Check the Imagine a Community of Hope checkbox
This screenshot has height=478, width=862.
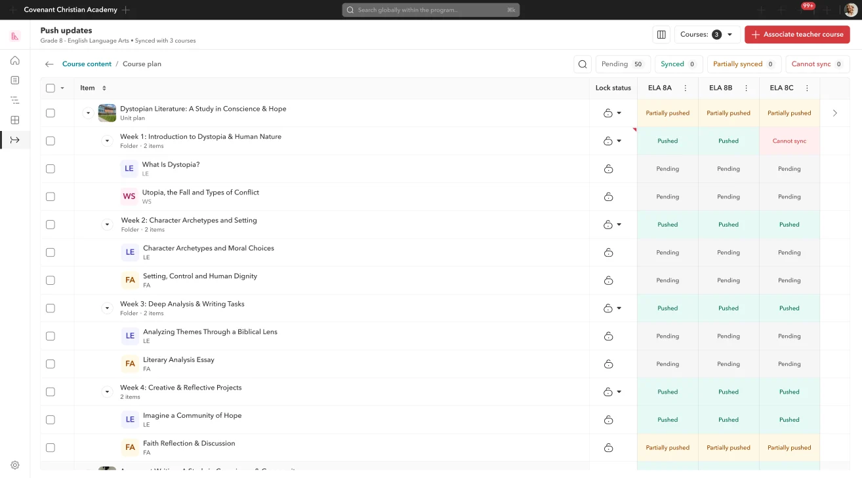(51, 420)
